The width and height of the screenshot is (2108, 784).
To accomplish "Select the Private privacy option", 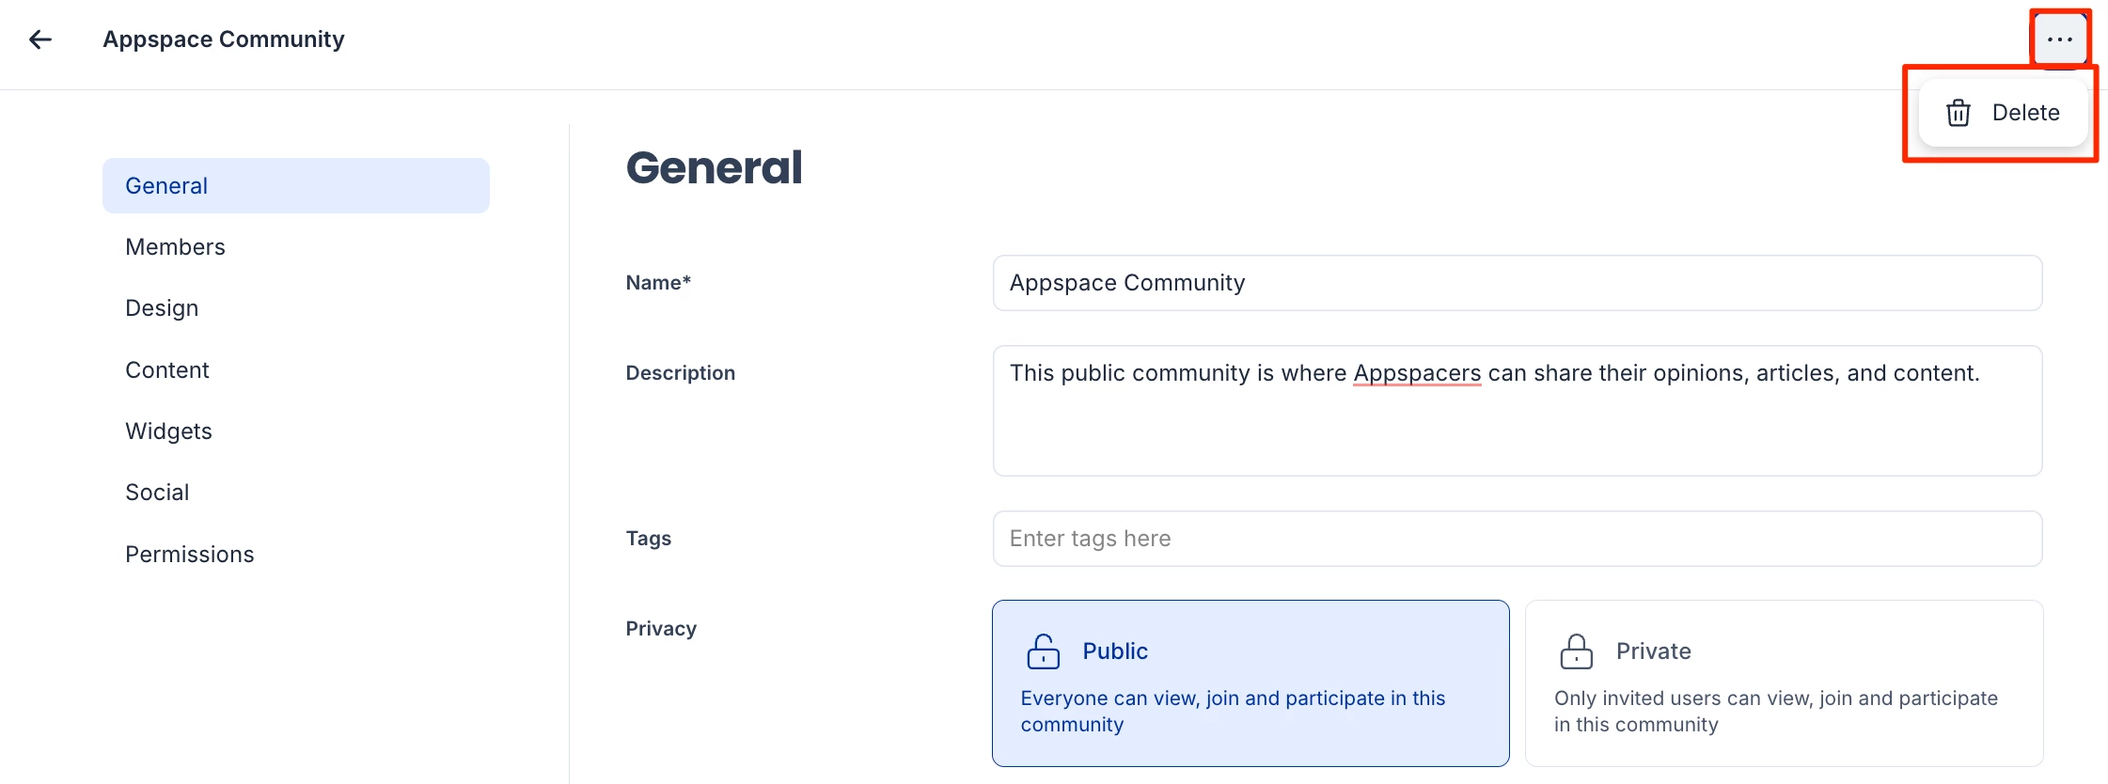I will (x=1783, y=683).
